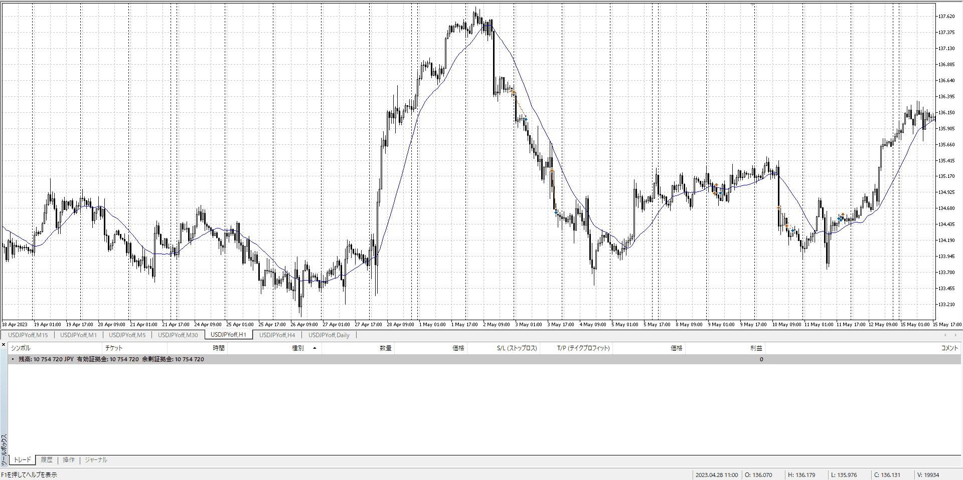Open the USDJPYoff,H4 chart tab
The image size is (963, 480).
[277, 335]
